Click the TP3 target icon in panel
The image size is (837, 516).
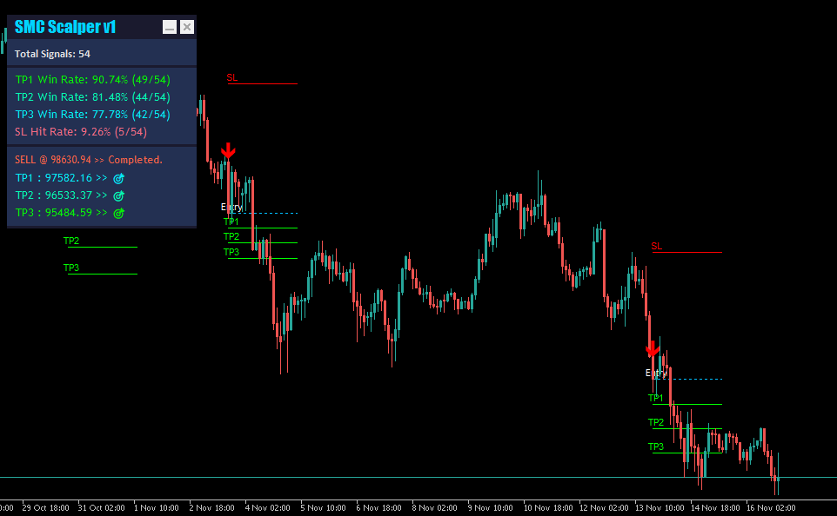[x=118, y=213]
